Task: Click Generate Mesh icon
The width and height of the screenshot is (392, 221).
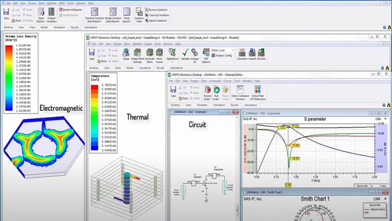Action: point(150,56)
